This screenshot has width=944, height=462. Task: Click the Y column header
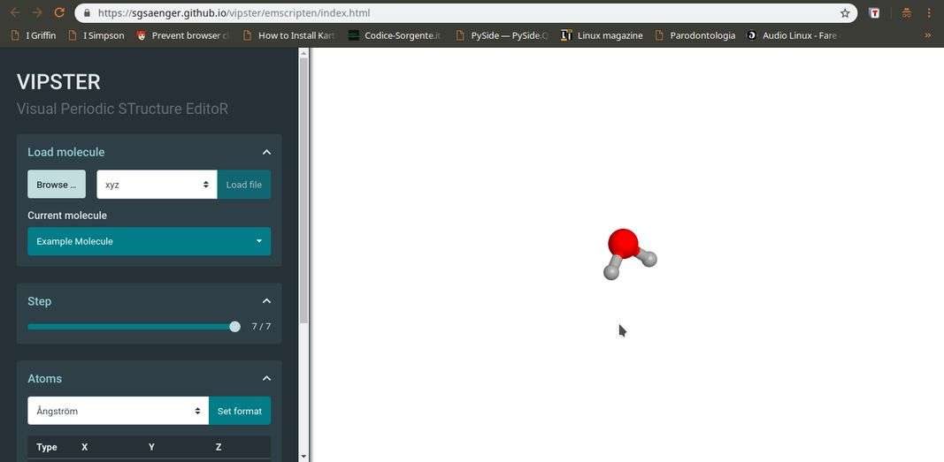pyautogui.click(x=151, y=447)
